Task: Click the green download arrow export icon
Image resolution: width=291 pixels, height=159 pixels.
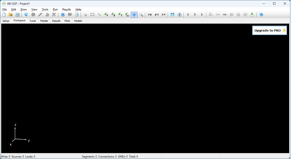Action: coord(252,15)
